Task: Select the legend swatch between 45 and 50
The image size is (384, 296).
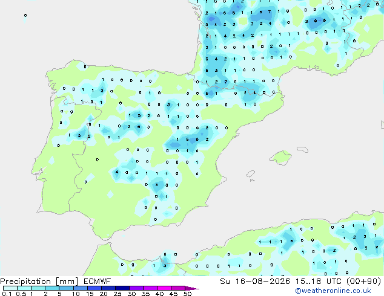Action: (178, 288)
